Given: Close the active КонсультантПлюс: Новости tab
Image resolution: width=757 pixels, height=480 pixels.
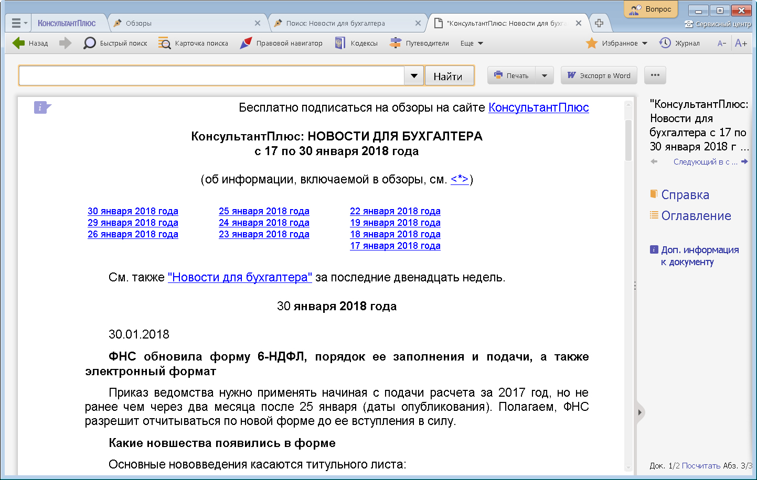Looking at the screenshot, I should click(x=578, y=23).
